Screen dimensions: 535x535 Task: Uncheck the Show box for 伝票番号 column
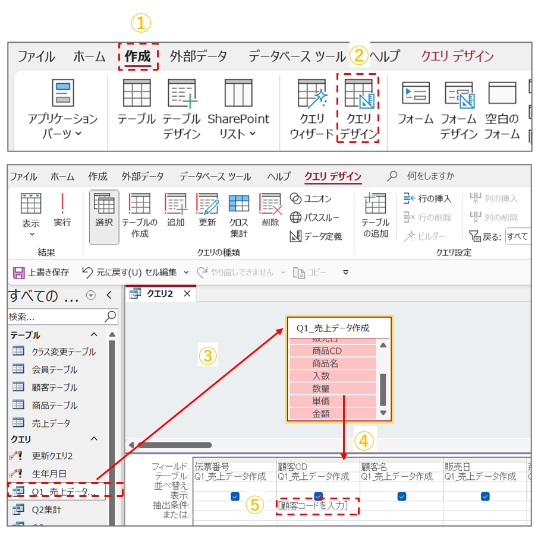(x=235, y=496)
